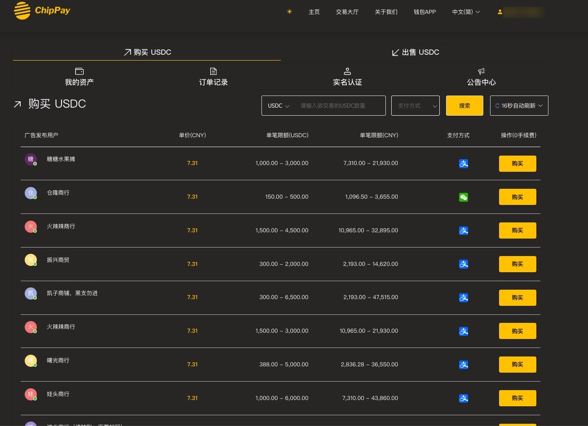Viewport: 588px width, 426px height.
Task: Open 订单记录 document icon
Action: (213, 71)
